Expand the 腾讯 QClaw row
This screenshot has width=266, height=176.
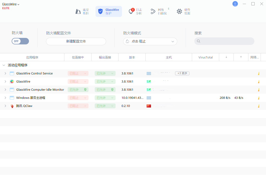[x=5, y=106]
